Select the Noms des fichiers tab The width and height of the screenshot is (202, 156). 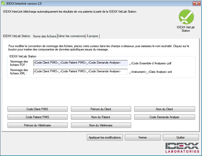pyautogui.click(x=44, y=36)
